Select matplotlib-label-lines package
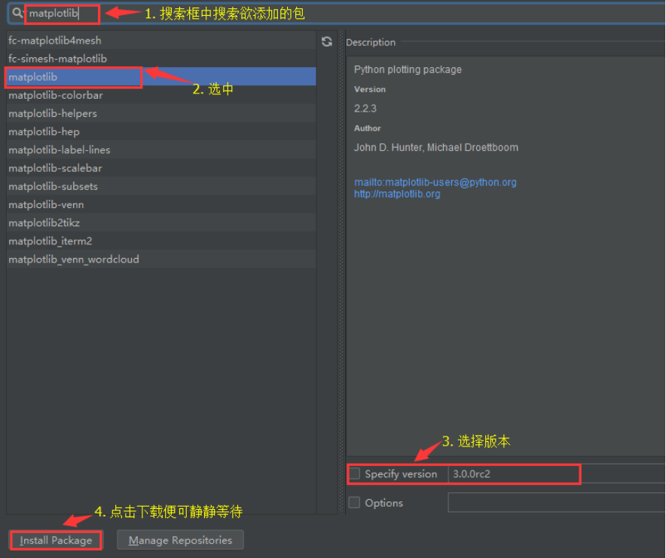 coord(161,150)
